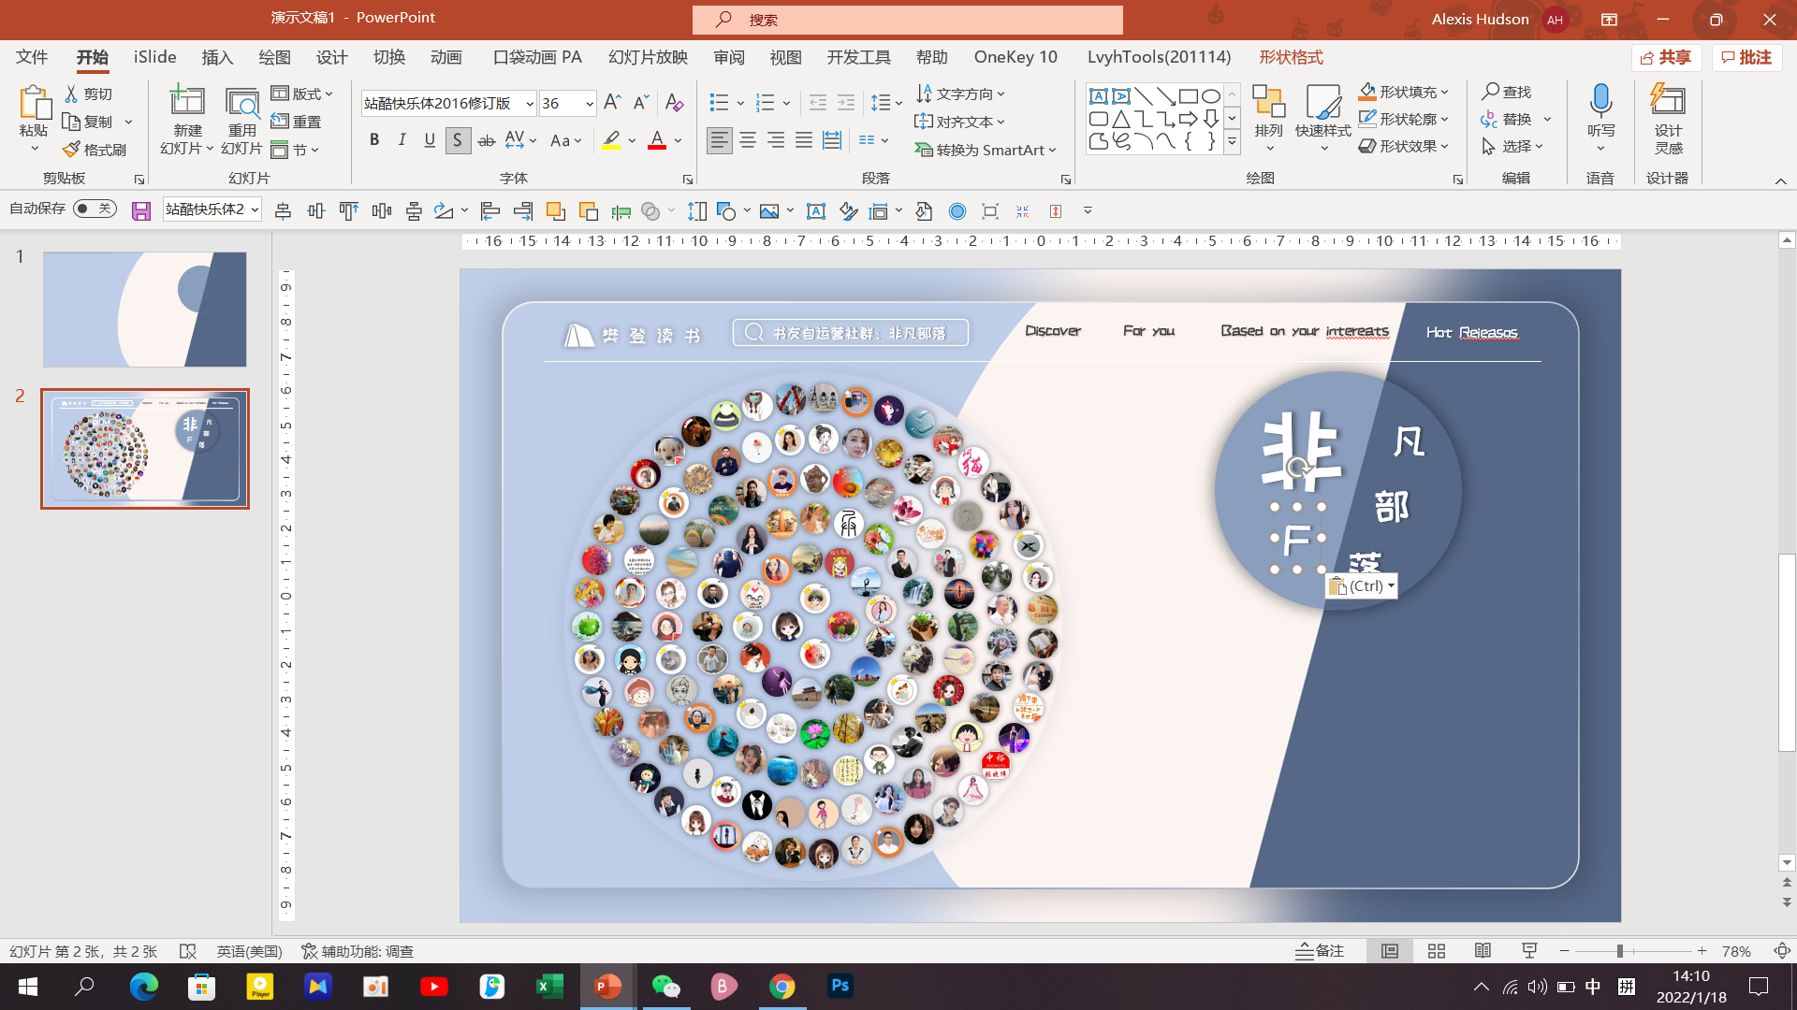Open the Shape Fill dropdown arrow

[1445, 92]
